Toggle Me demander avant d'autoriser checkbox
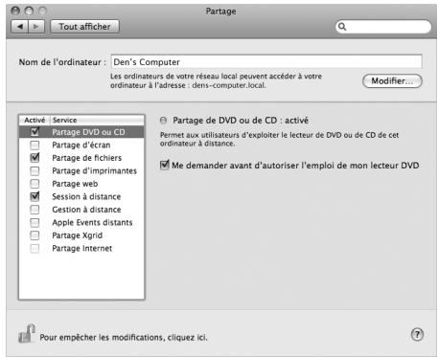Image resolution: width=438 pixels, height=357 pixels. point(165,165)
